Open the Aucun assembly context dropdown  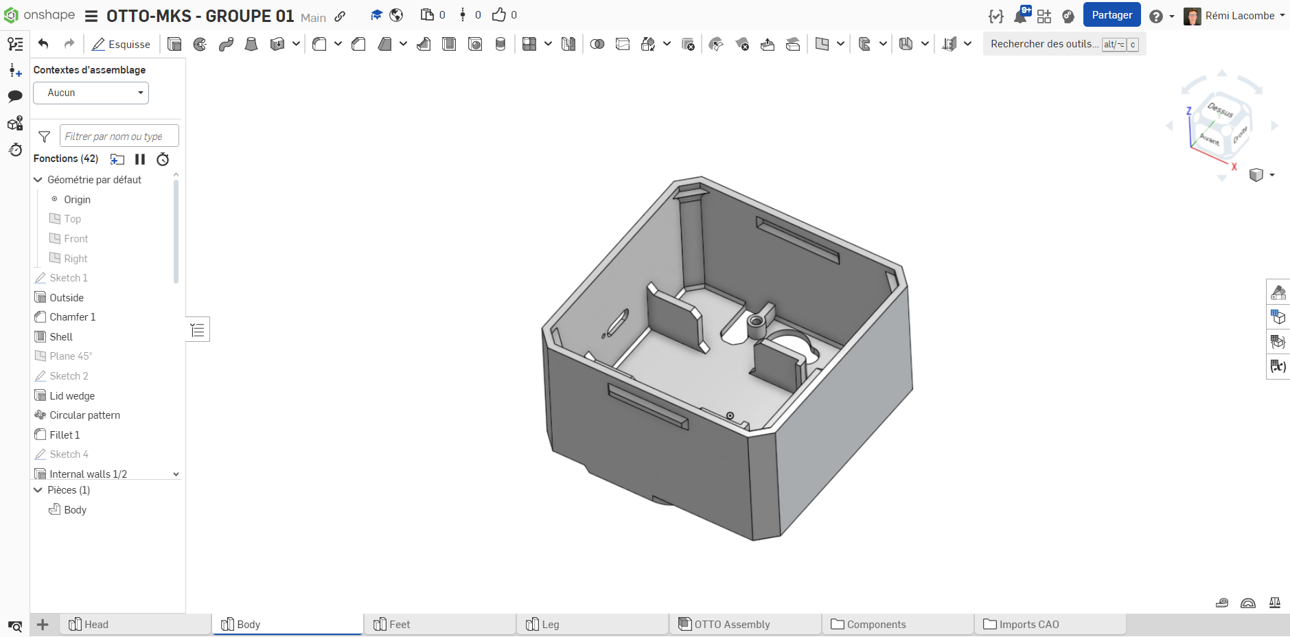(x=91, y=93)
